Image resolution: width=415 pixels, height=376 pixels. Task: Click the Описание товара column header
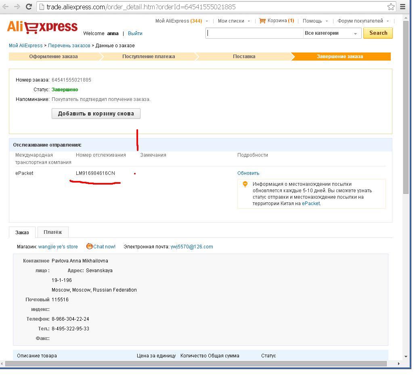pos(37,356)
